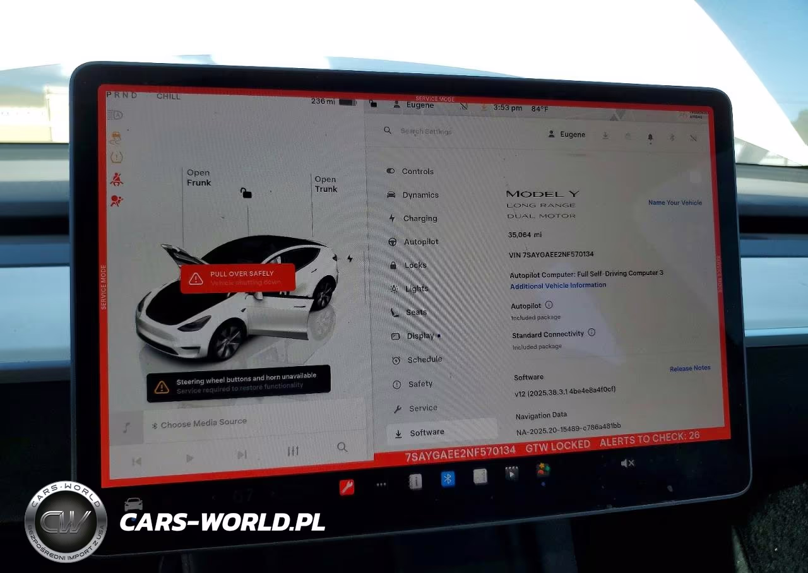Image resolution: width=808 pixels, height=573 pixels.
Task: Tap the music note media icon
Action: pos(126,428)
